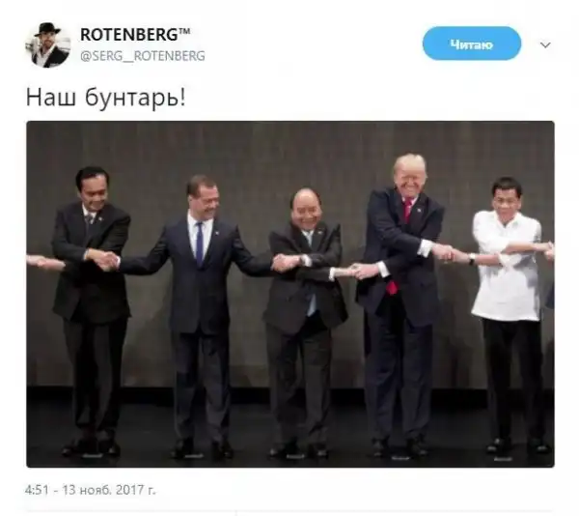Click the word Наш in the tweet
Screen dimensions: 579x516
coord(50,99)
